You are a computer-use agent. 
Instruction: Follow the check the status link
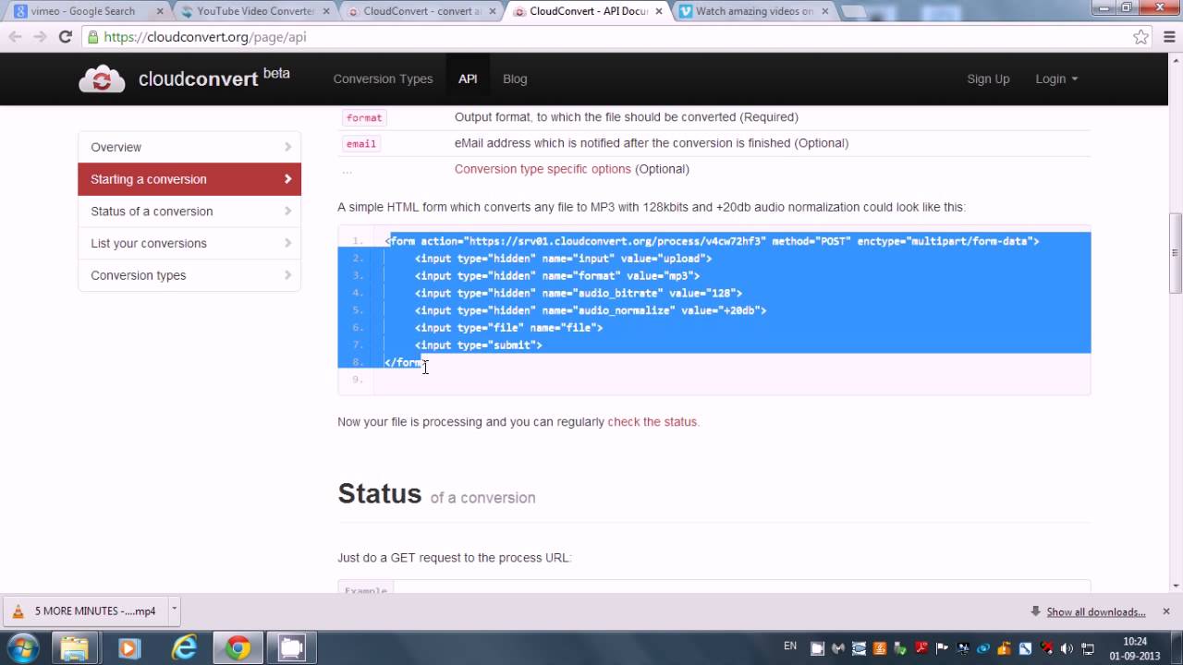pos(653,422)
